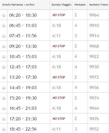Click train number 9964
Viewport: 109px width, 133px height.
pos(94,15)
